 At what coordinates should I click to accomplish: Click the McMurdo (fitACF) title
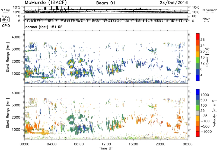tap(46, 3)
